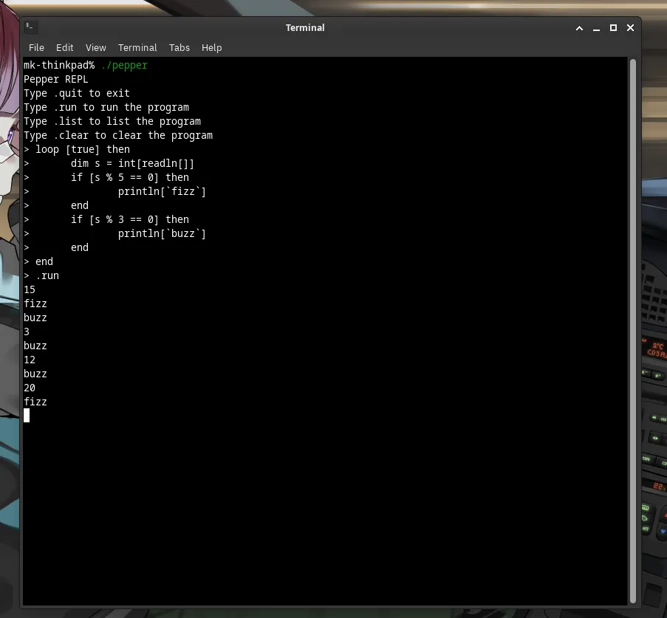Image resolution: width=667 pixels, height=618 pixels.
Task: Close the Terminal window
Action: coord(630,28)
